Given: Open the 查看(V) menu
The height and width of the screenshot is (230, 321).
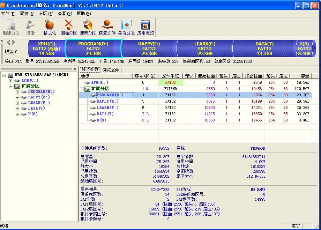Looking at the screenshot, I should click(x=65, y=14).
